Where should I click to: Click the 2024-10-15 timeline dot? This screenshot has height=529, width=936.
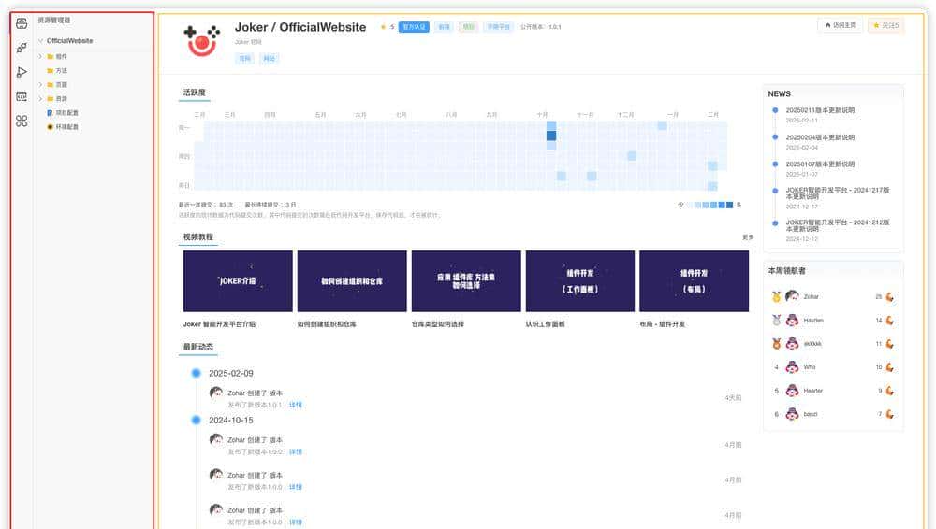196,420
